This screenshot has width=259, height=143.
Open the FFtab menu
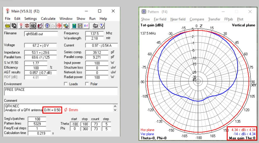pos(229,19)
